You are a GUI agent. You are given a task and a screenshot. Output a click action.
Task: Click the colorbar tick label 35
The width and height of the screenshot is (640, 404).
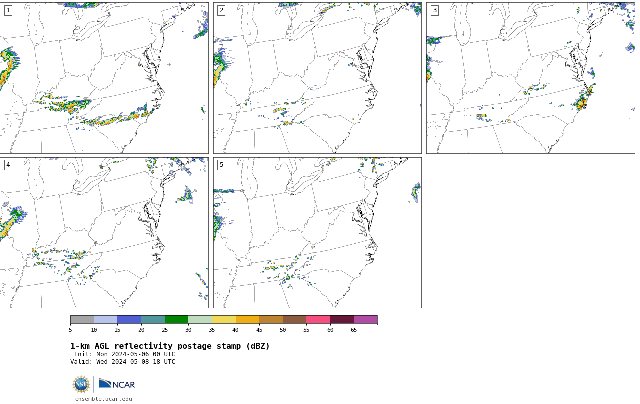212,330
